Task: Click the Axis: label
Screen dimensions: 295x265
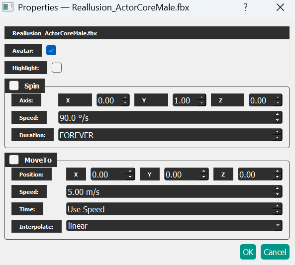Action: click(x=26, y=100)
